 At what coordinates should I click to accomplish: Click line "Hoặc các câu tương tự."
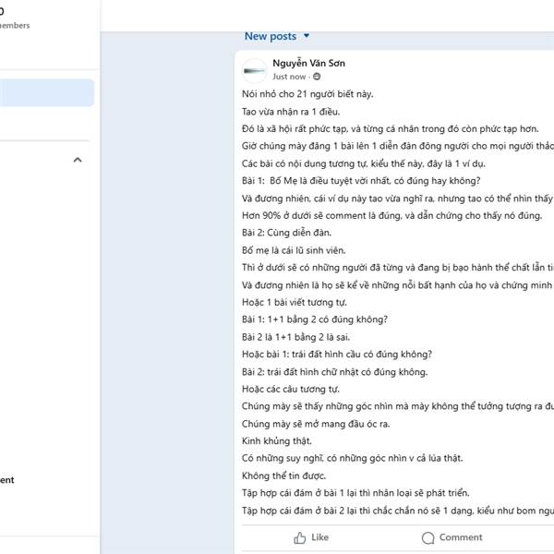coord(291,390)
